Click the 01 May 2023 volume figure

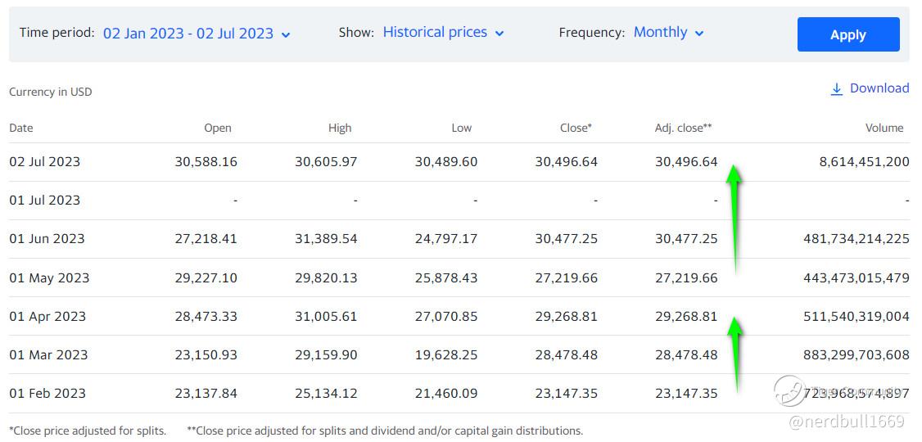click(x=856, y=278)
